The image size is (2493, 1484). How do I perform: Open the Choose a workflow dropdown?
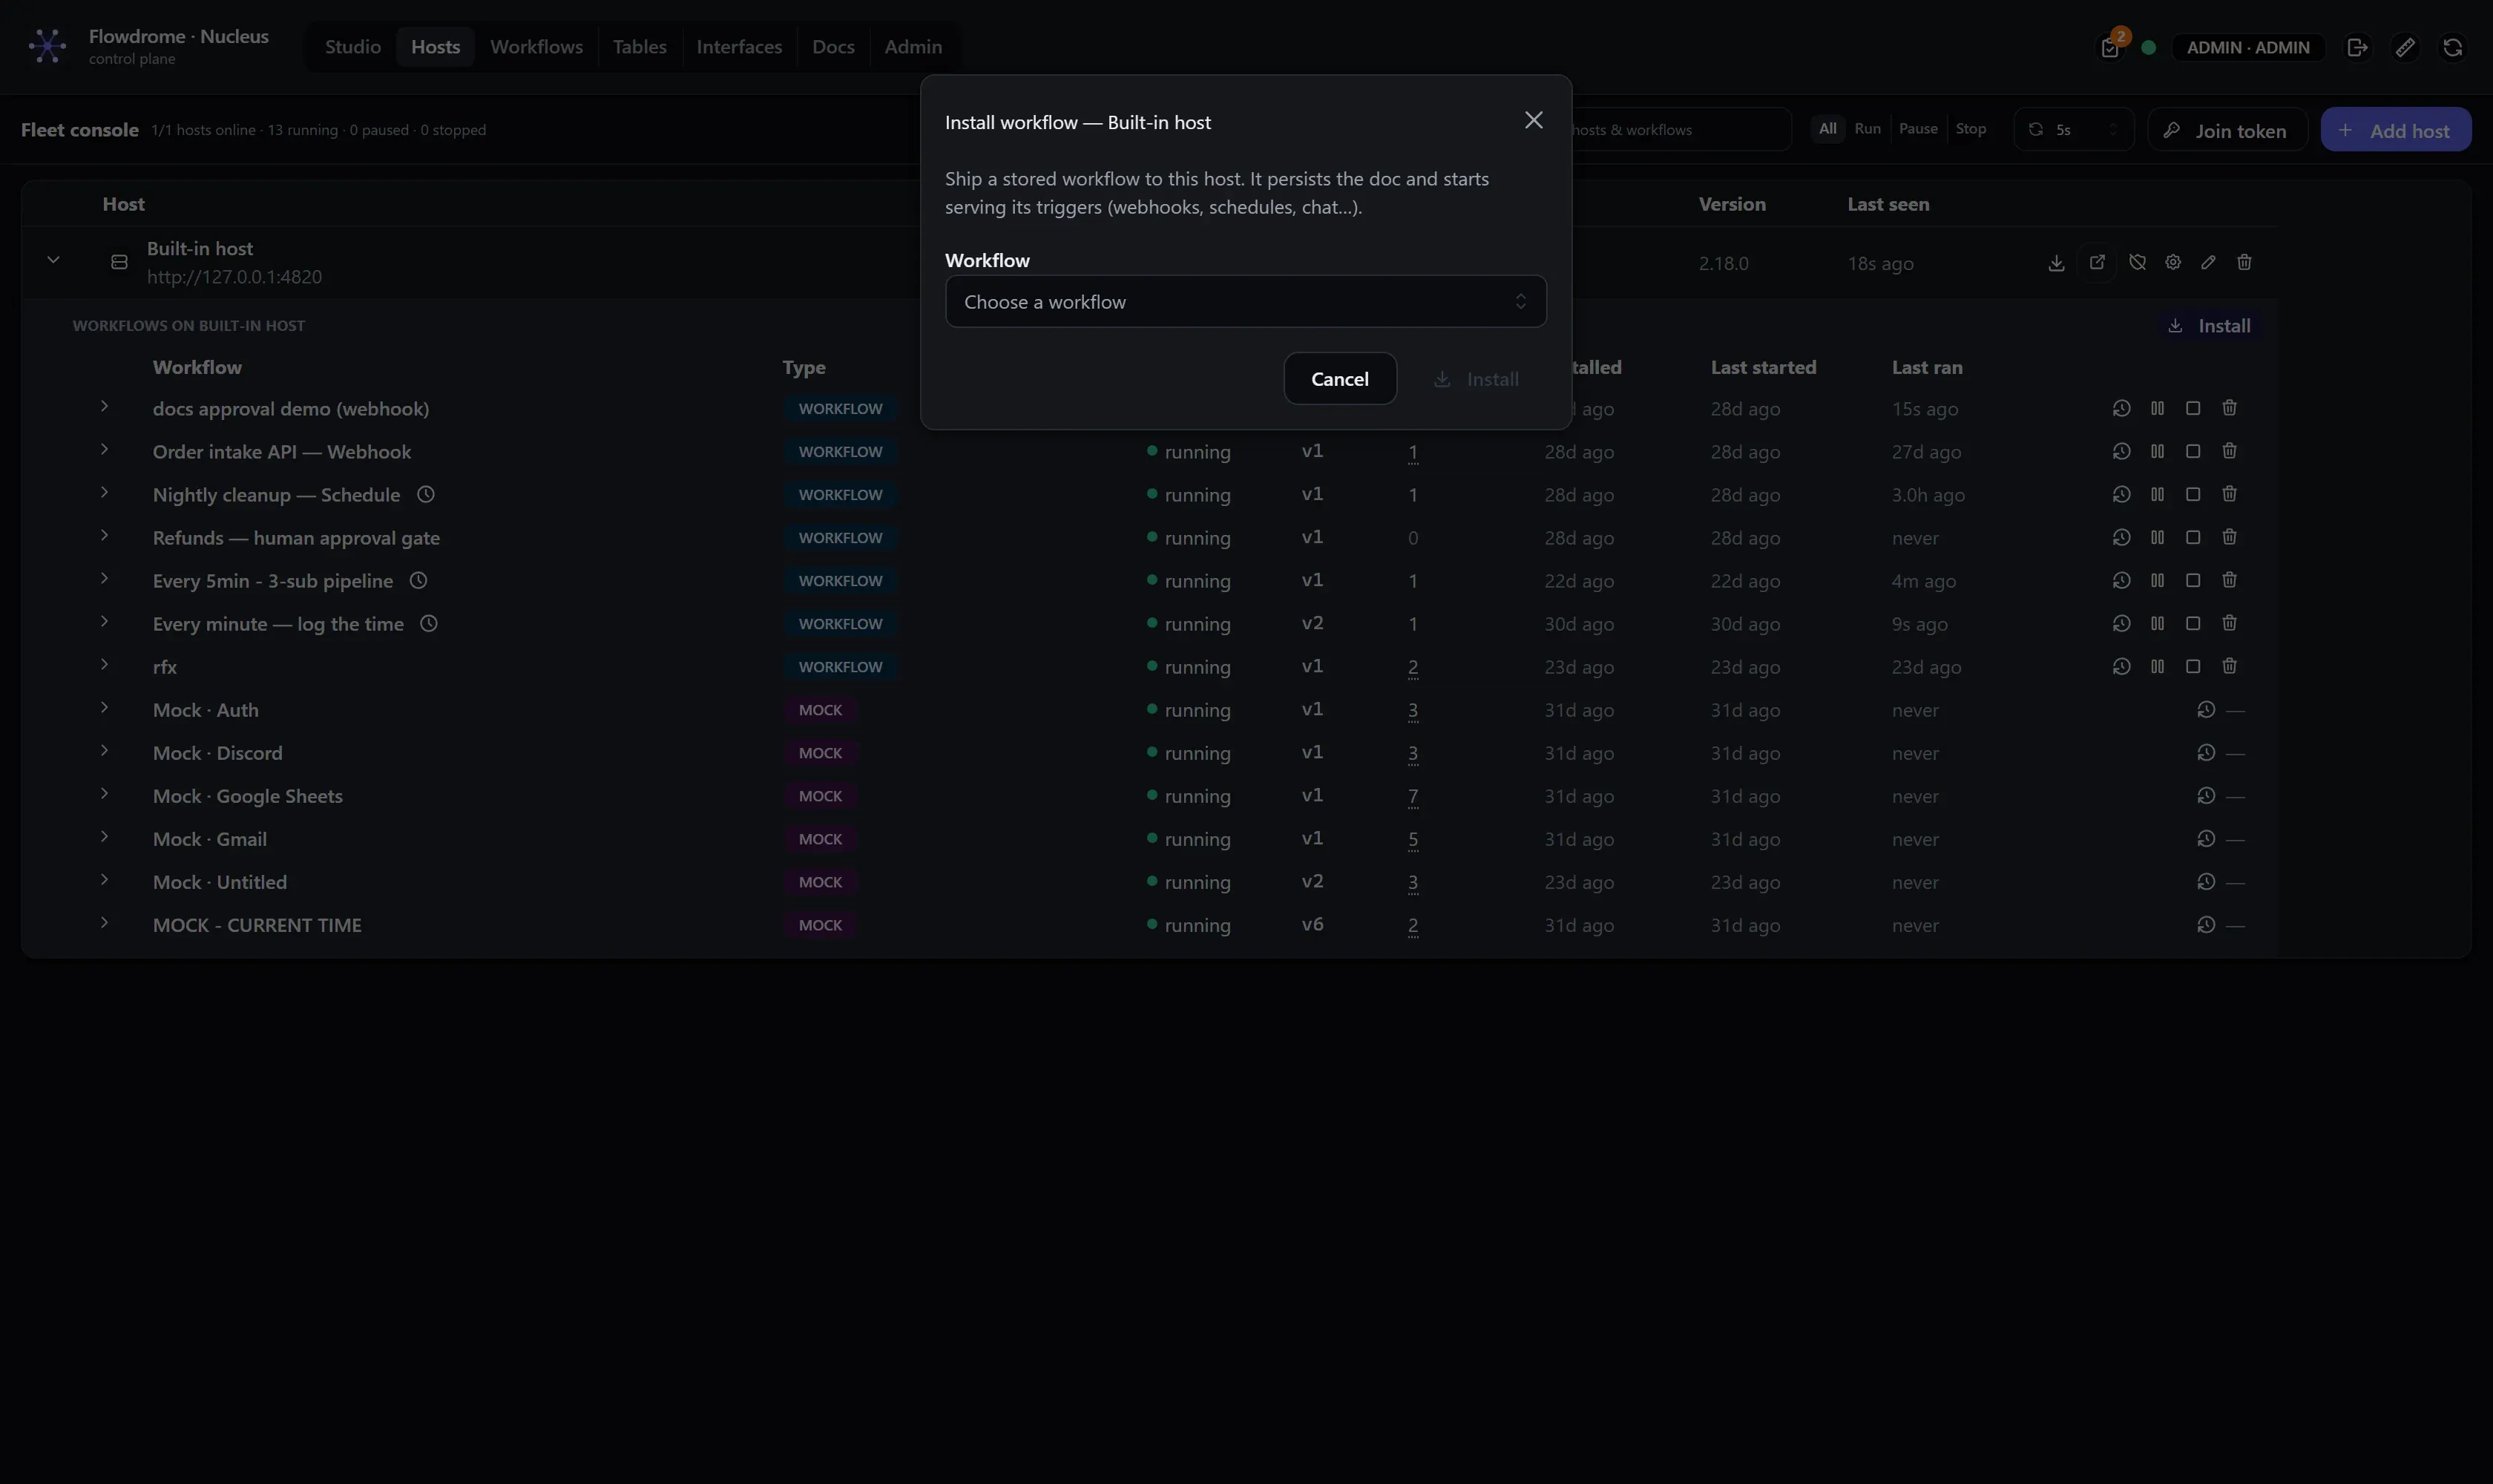point(1245,301)
